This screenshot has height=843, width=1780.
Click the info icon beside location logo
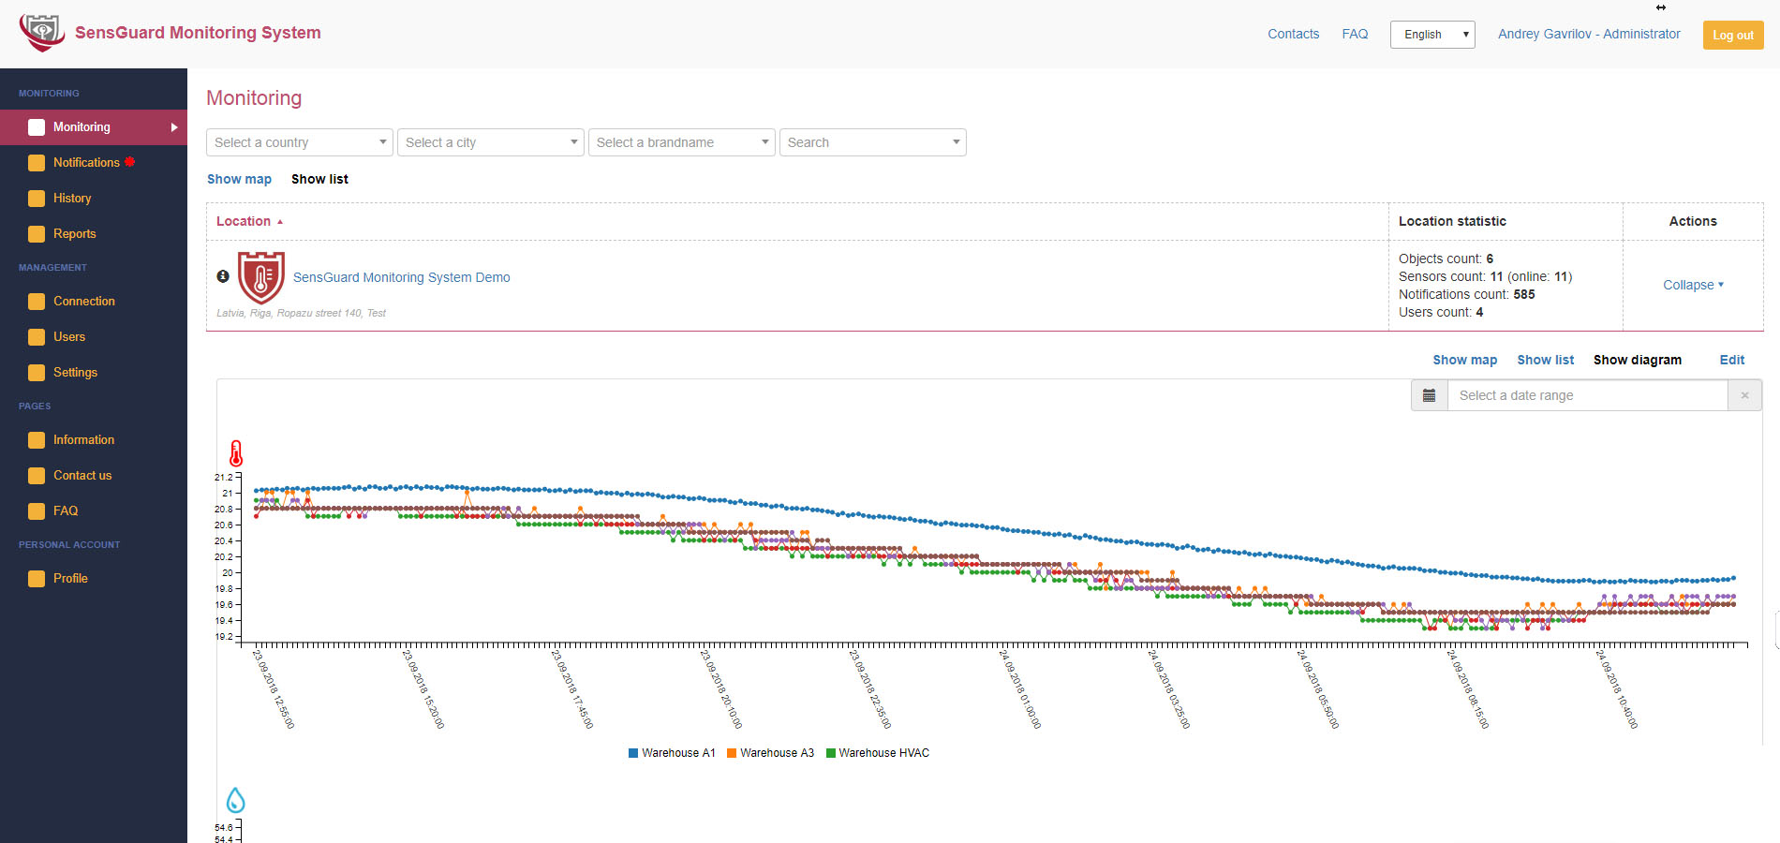[x=223, y=276]
